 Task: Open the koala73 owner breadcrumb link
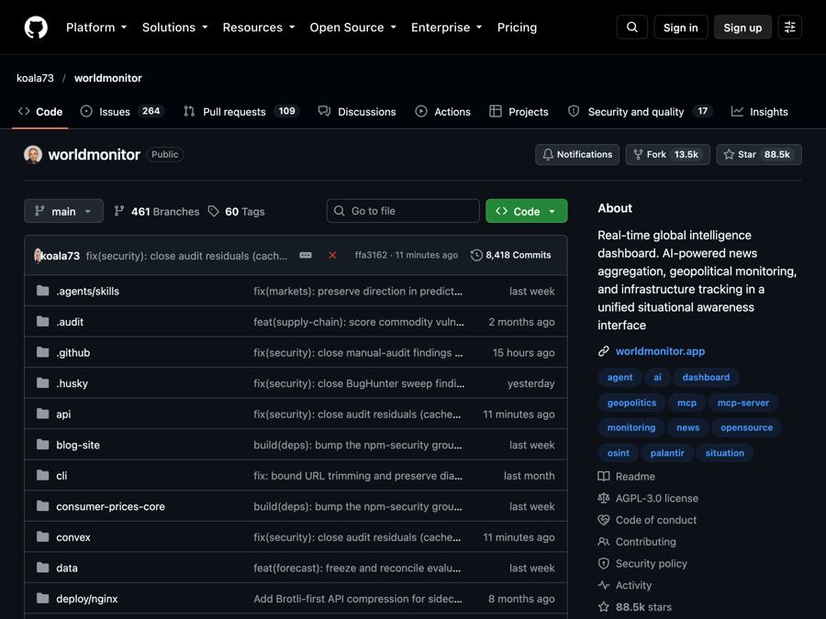coord(35,78)
